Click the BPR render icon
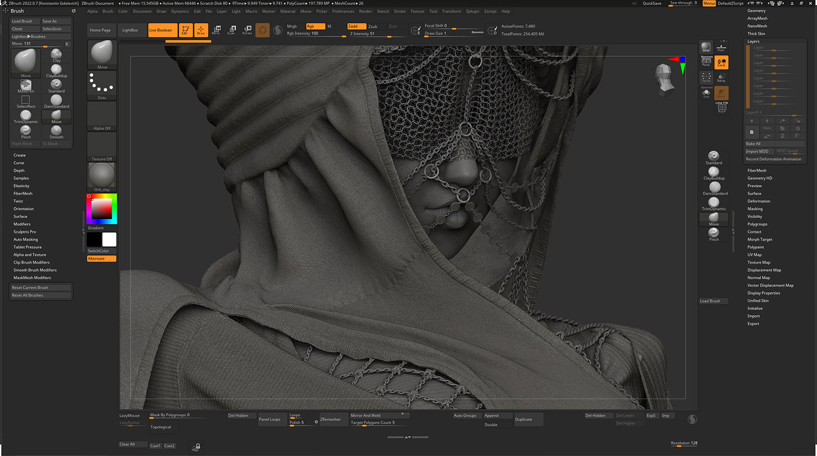This screenshot has width=817, height=456. tap(706, 47)
